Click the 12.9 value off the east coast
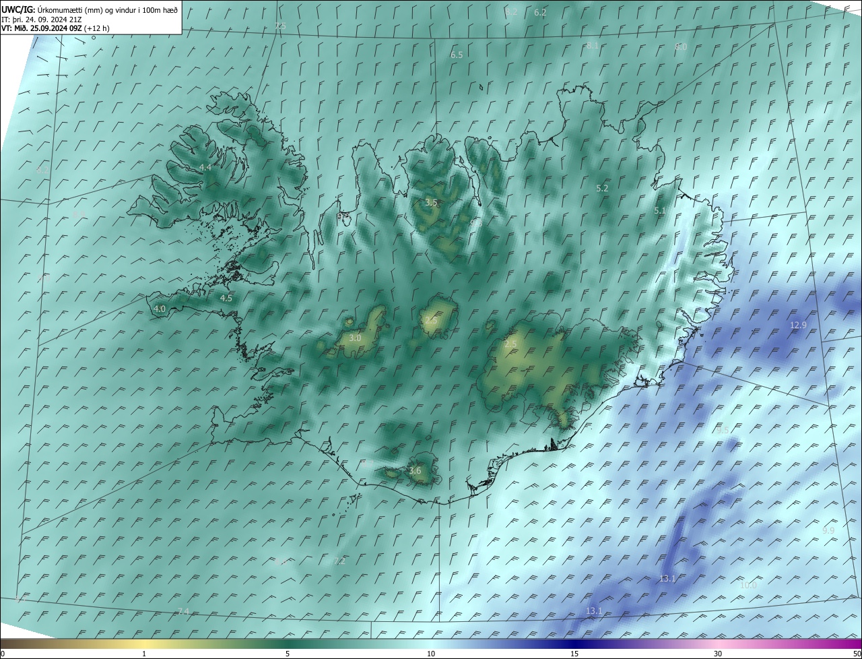 [798, 325]
